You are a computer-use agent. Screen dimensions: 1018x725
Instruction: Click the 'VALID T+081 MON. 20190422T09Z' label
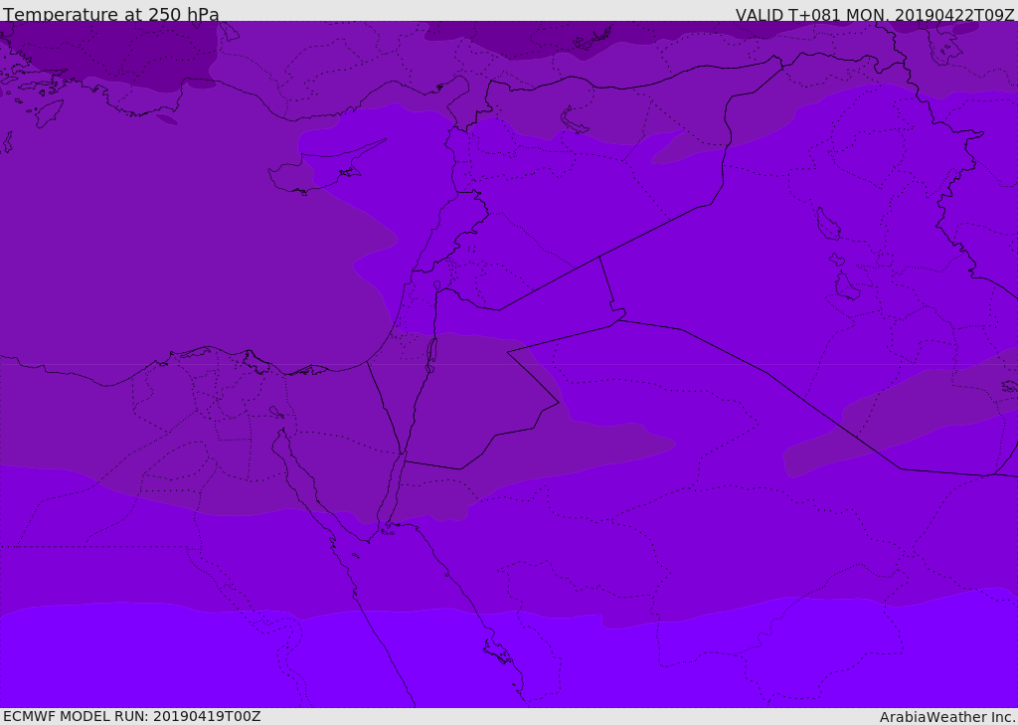875,14
